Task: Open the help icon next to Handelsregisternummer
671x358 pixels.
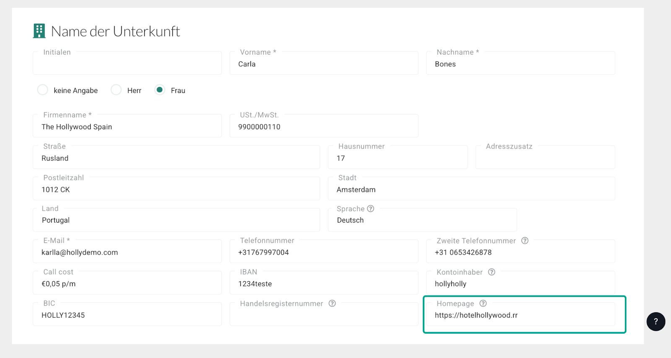Action: 332,304
